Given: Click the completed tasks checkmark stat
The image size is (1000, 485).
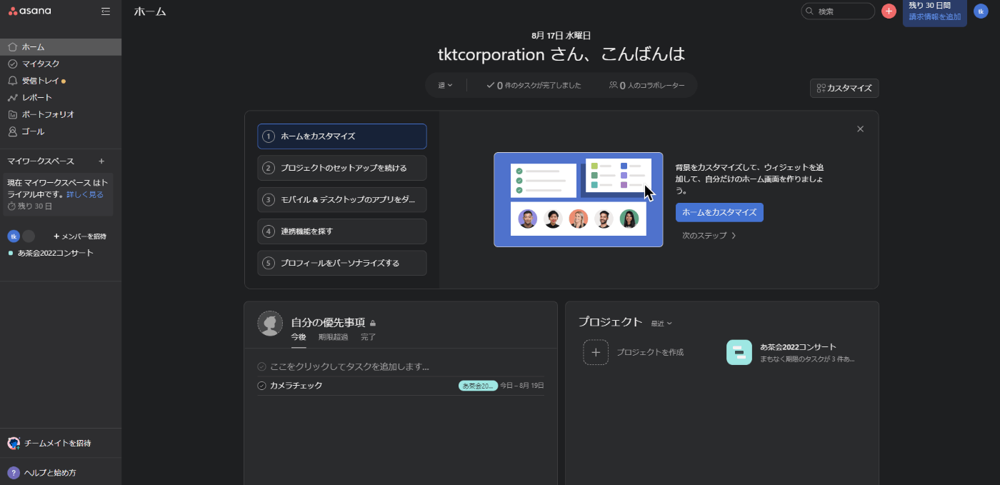Looking at the screenshot, I should 534,86.
